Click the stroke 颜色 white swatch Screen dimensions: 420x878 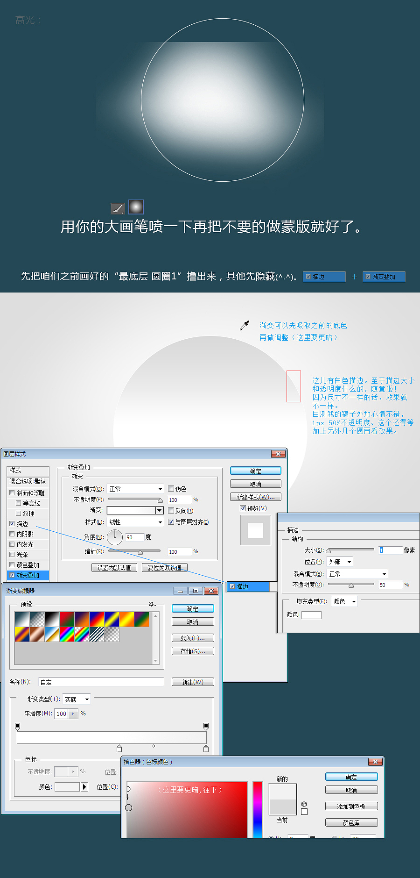[311, 615]
